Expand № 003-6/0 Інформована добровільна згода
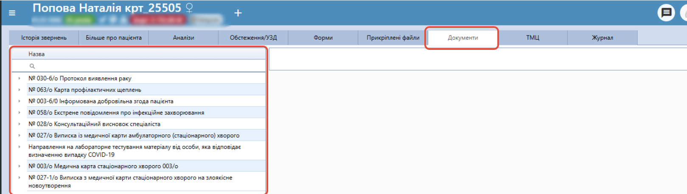 (x=19, y=101)
